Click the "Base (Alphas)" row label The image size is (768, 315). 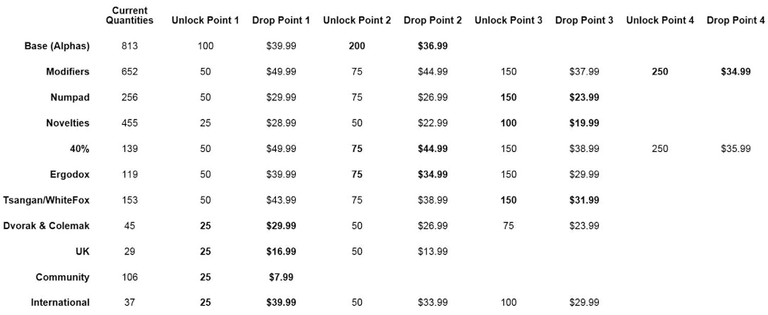point(57,46)
